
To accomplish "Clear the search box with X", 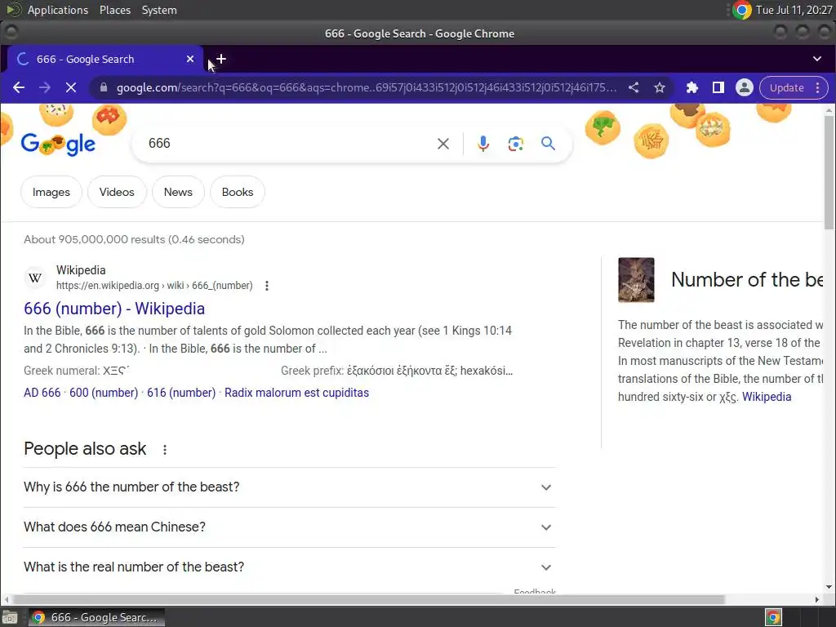I will coord(443,144).
